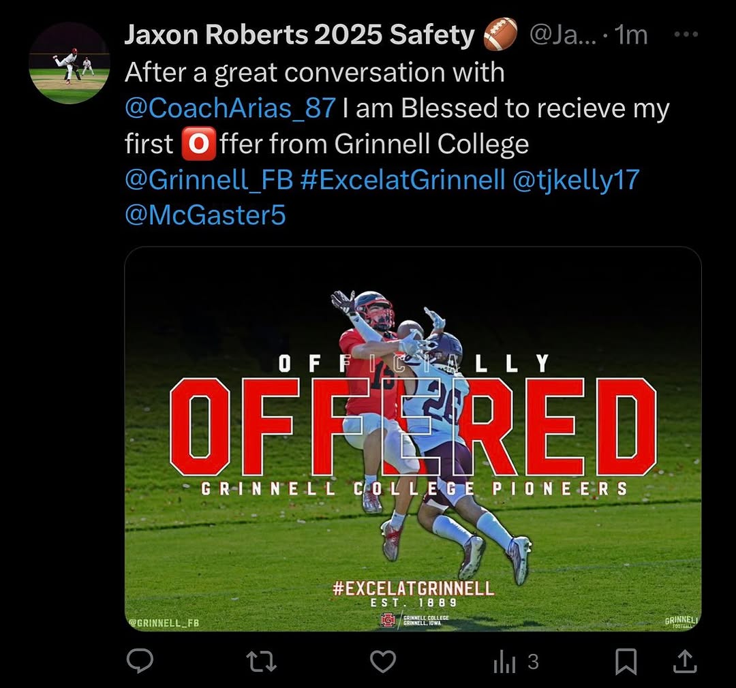The width and height of the screenshot is (736, 688).
Task: Click the red O emoji in the tweet text
Action: [198, 144]
